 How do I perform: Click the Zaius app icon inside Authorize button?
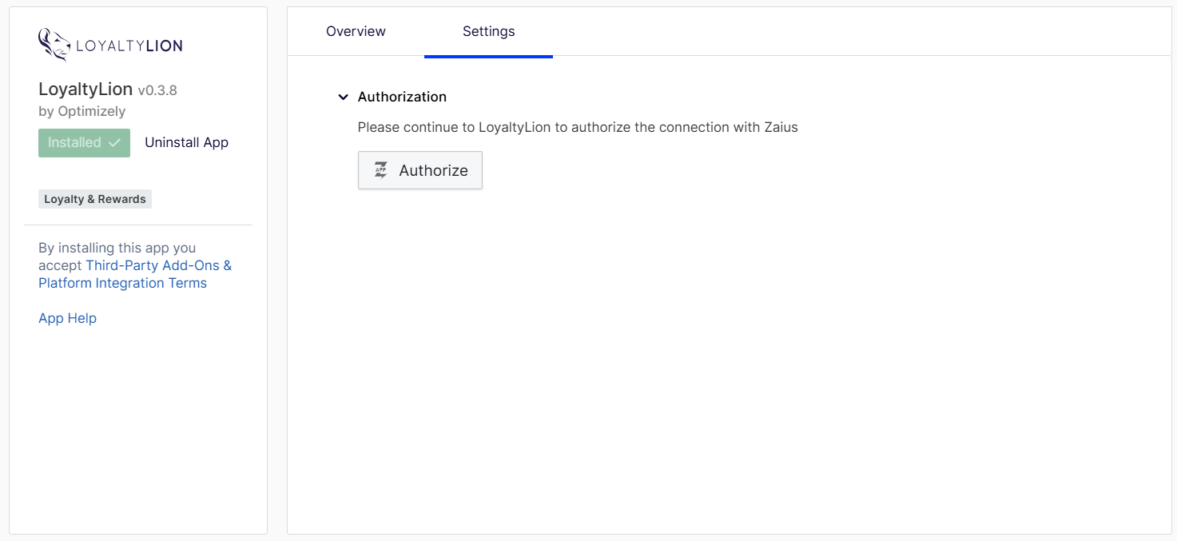(381, 170)
